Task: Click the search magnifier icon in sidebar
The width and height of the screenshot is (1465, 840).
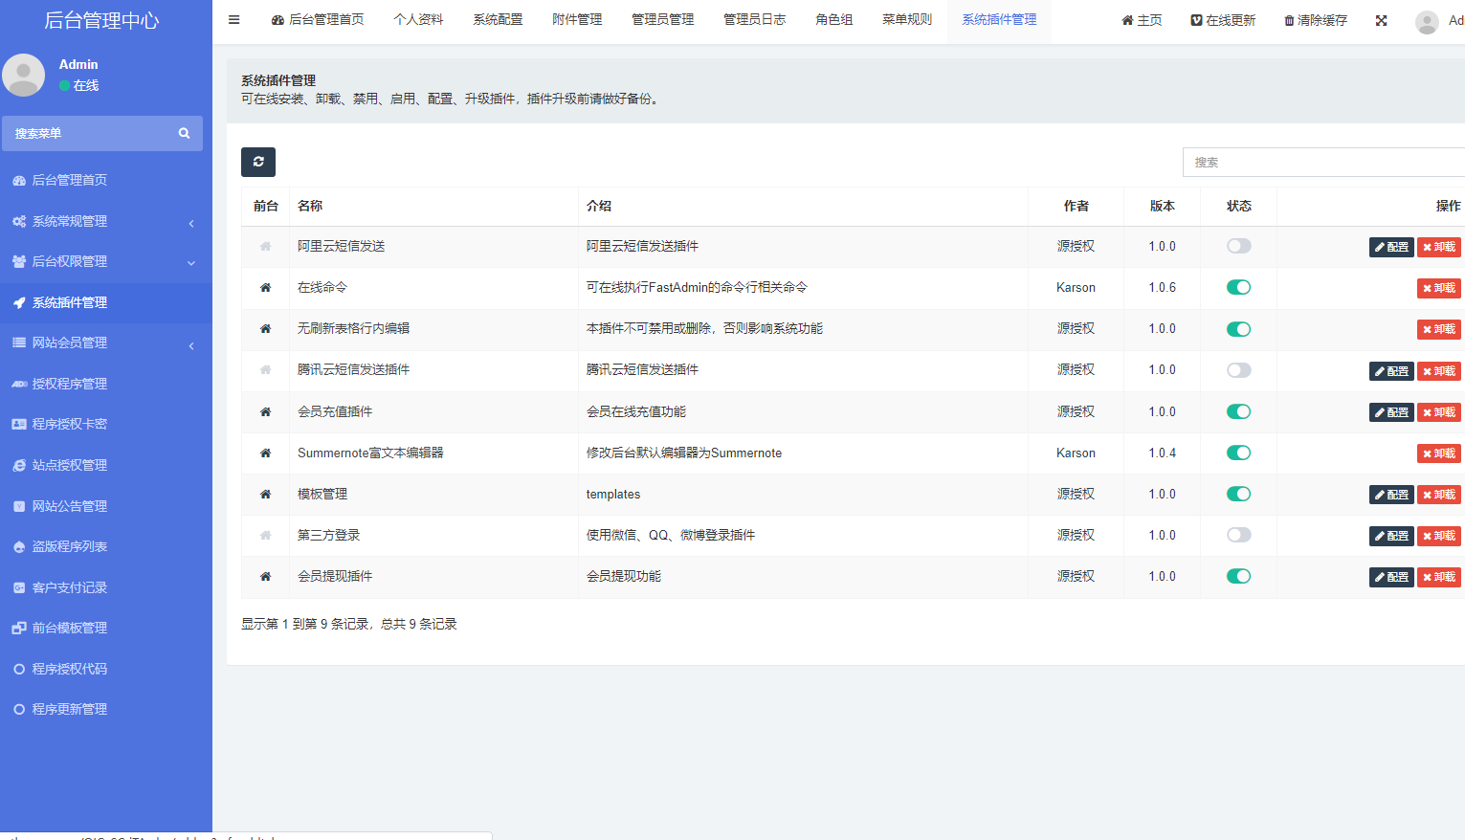Action: pos(184,134)
